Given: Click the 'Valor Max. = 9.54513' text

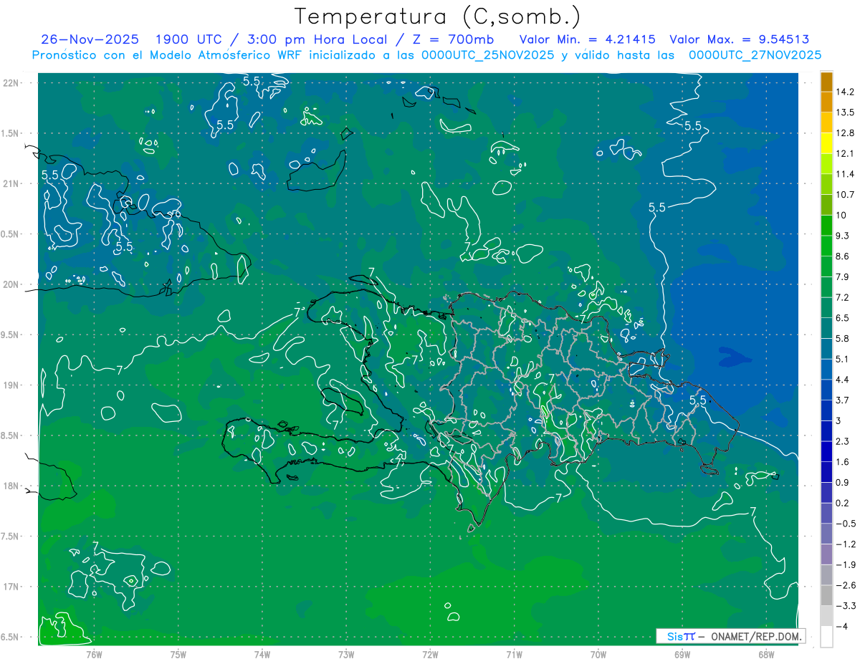Looking at the screenshot, I should (x=740, y=39).
